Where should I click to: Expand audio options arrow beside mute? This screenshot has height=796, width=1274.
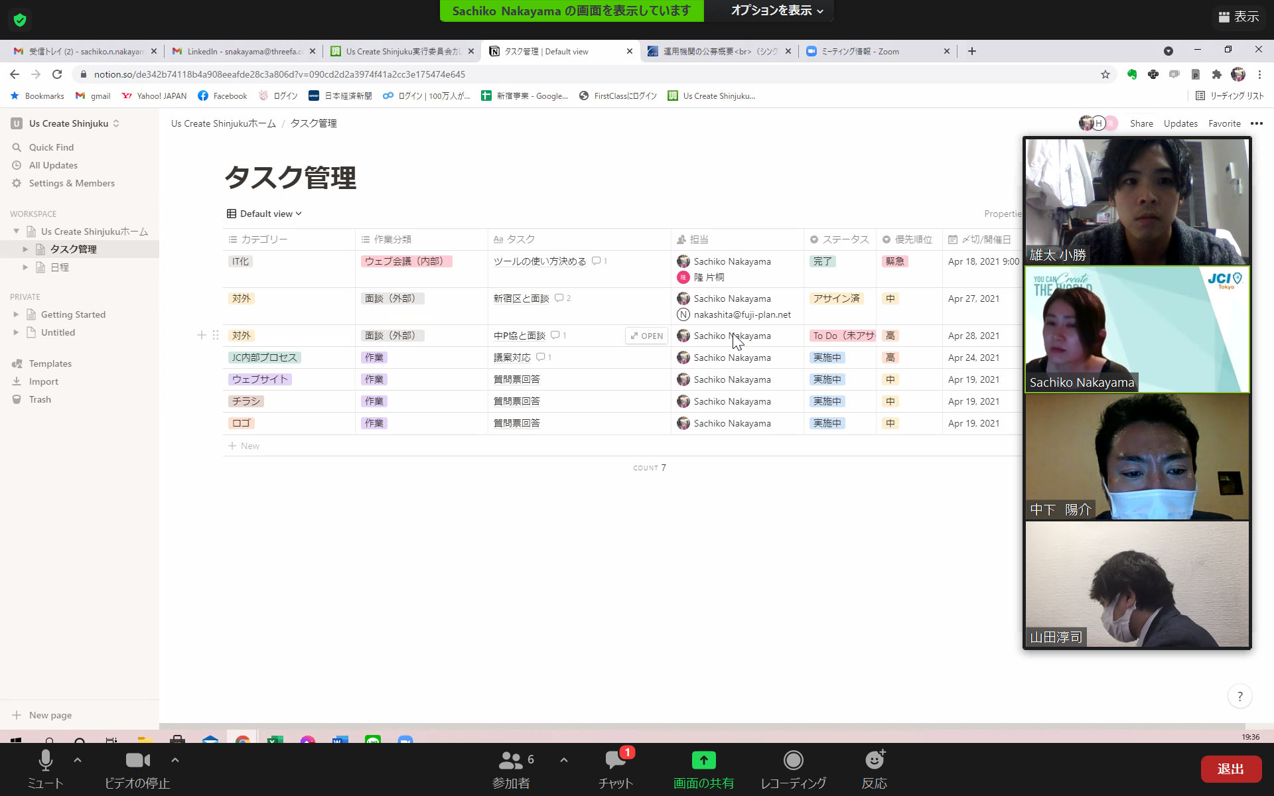coord(78,760)
